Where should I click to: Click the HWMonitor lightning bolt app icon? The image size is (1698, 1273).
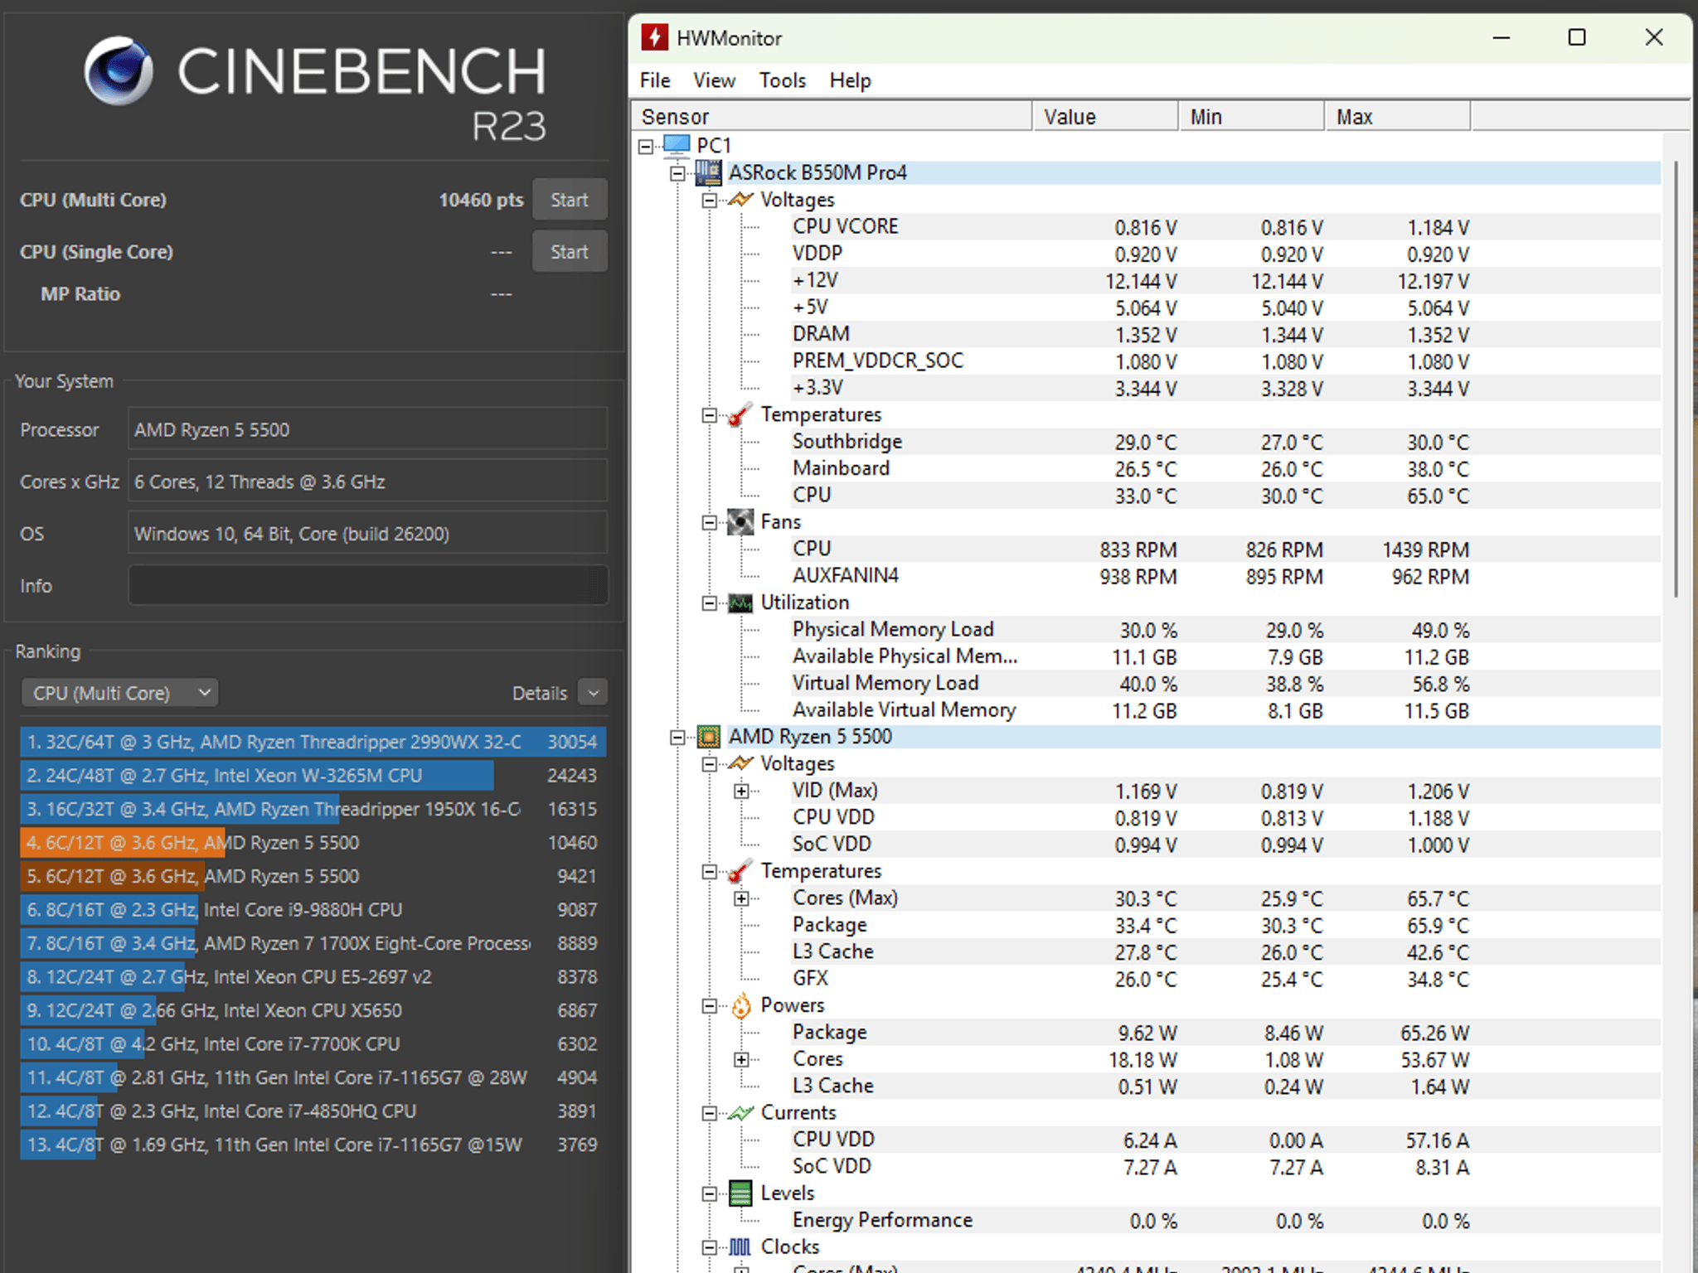pos(654,37)
